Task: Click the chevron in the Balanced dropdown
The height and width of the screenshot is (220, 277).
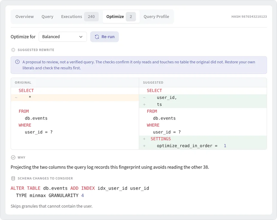Action: [81, 37]
